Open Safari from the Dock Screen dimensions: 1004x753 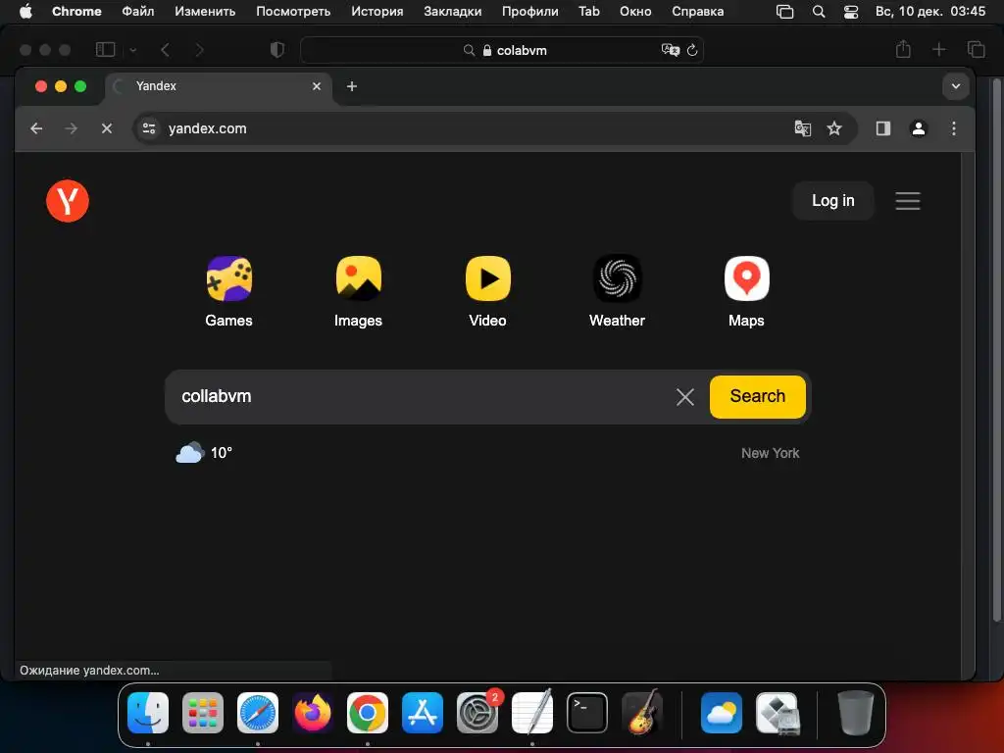tap(258, 712)
